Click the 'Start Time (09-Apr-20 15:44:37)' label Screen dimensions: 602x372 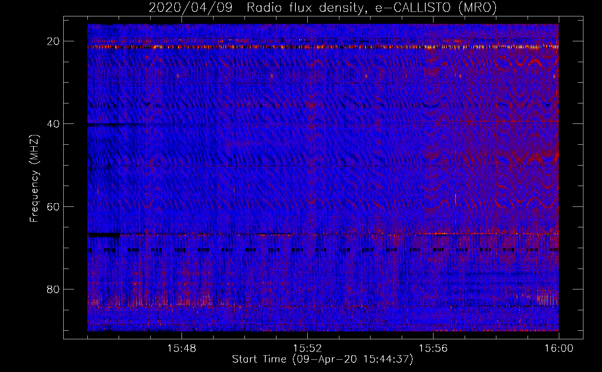323,359
